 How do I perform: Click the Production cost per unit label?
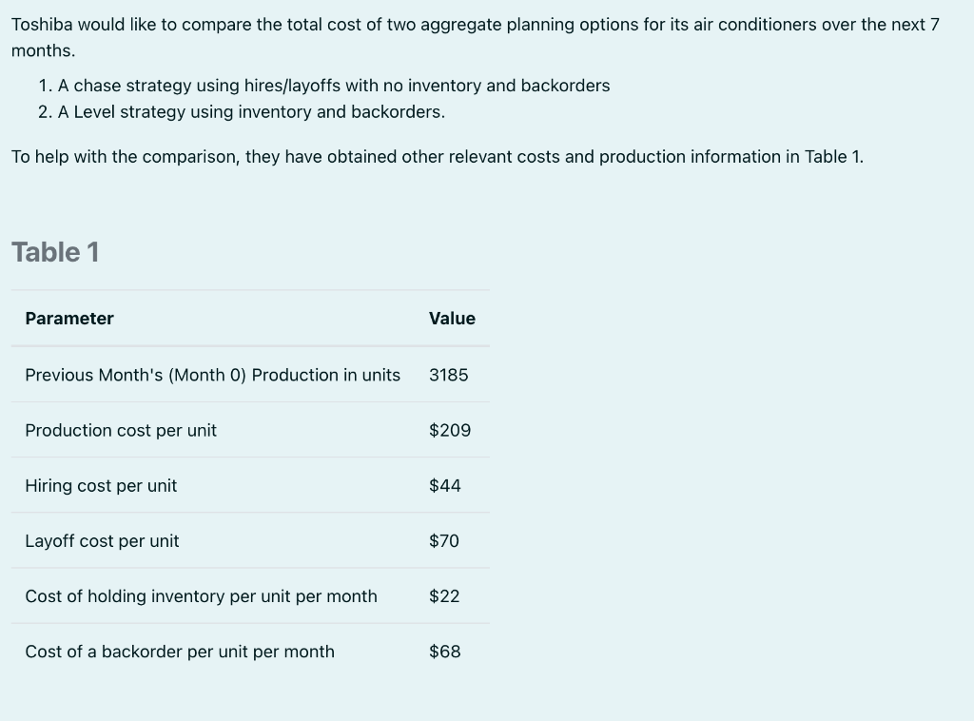coord(121,430)
